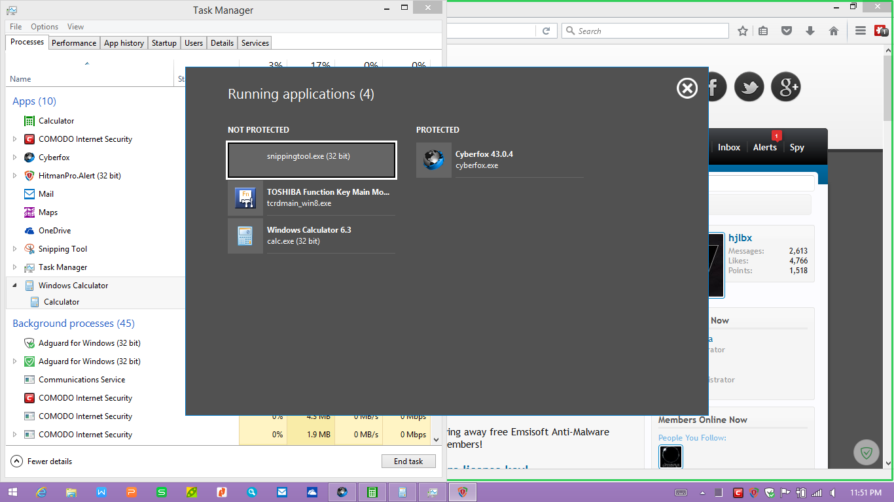Show hidden system tray icons
Image resolution: width=894 pixels, height=502 pixels.
702,492
